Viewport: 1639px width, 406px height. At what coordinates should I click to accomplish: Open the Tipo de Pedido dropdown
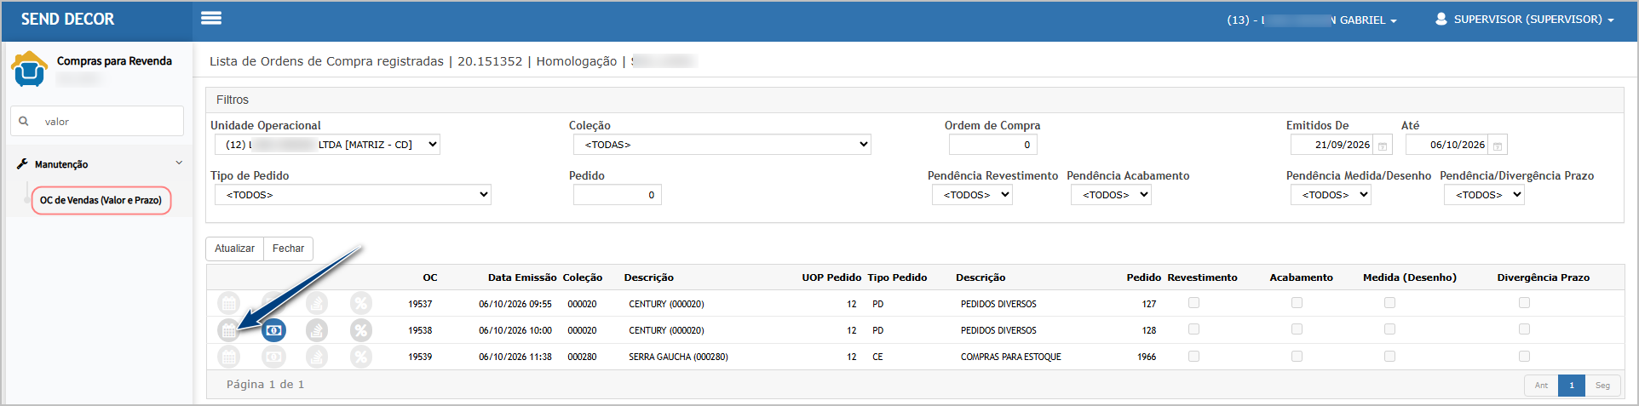pyautogui.click(x=353, y=195)
